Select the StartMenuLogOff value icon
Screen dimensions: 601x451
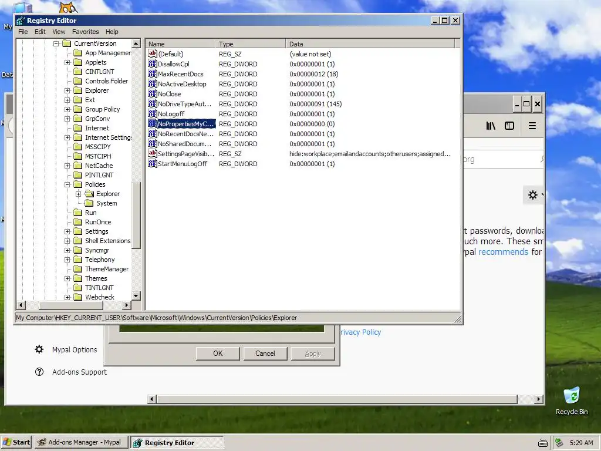[153, 163]
